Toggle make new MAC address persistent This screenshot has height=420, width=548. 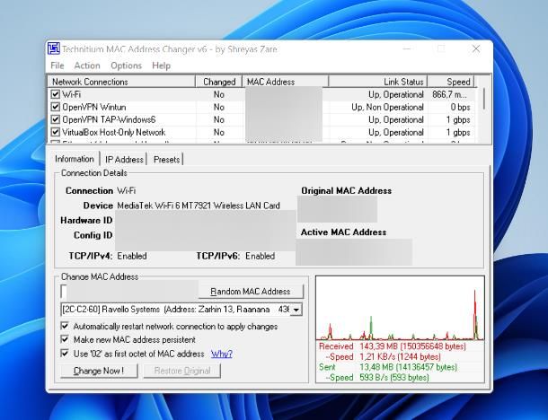65,339
